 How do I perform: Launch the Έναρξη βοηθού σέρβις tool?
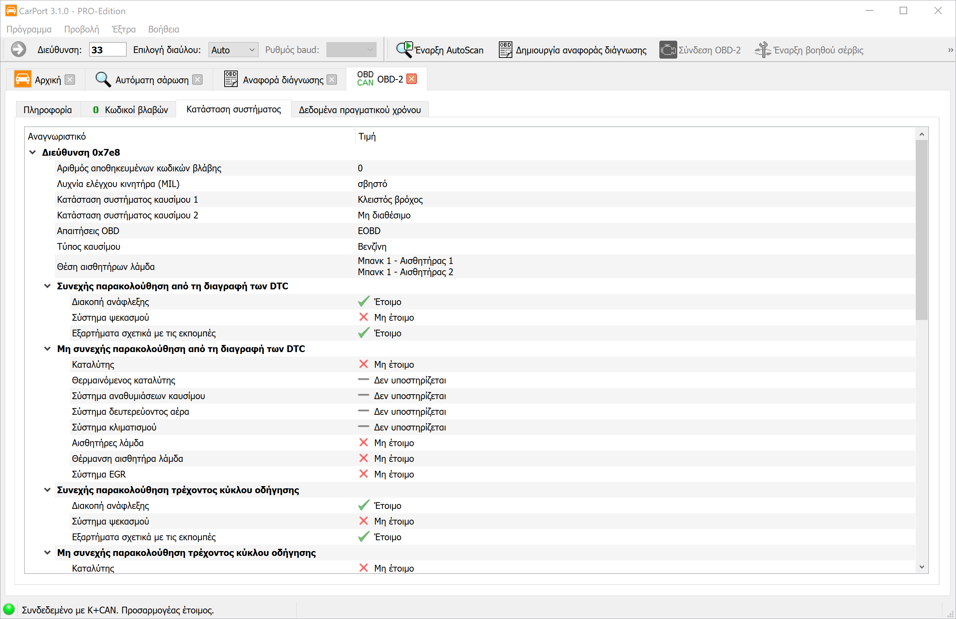(762, 50)
